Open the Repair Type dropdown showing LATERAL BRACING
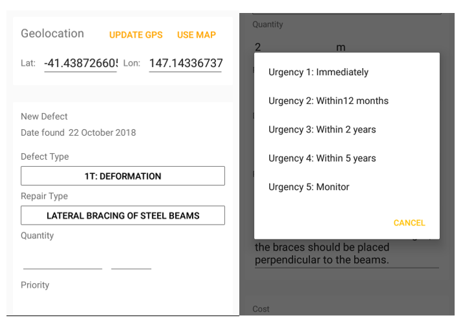 (x=123, y=216)
